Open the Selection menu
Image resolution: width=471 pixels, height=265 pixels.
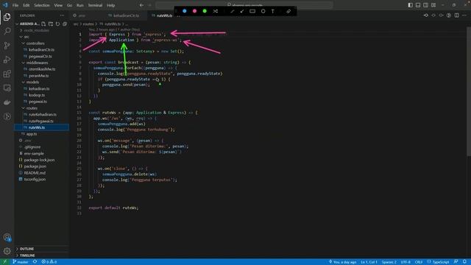click(x=42, y=5)
